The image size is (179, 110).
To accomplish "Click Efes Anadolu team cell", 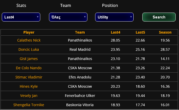I will pos(80,77).
